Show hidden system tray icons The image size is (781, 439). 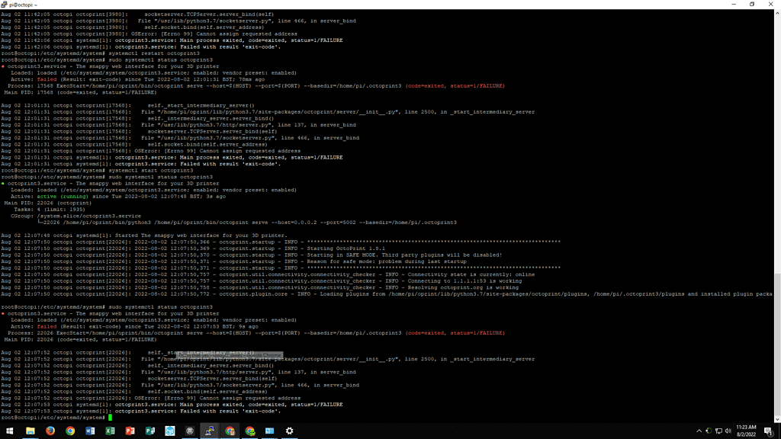[699, 431]
